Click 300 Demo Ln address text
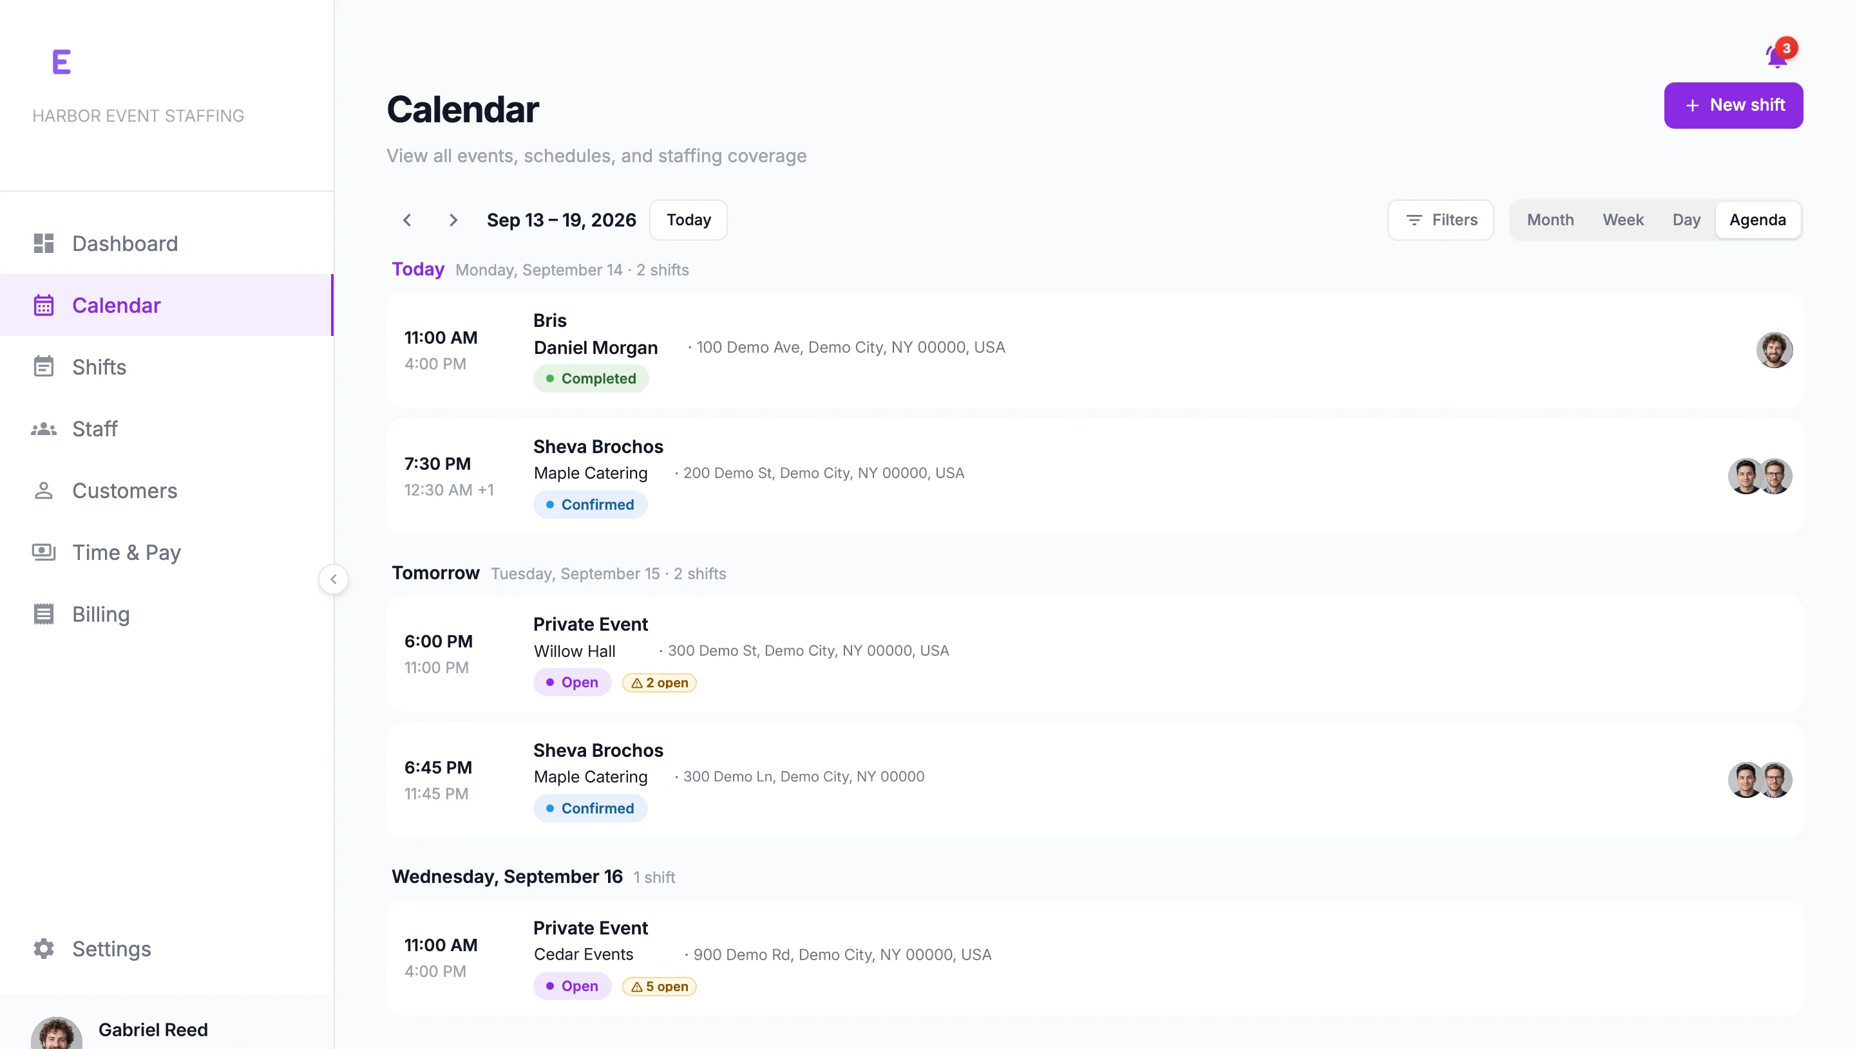This screenshot has width=1855, height=1049. coord(803,777)
